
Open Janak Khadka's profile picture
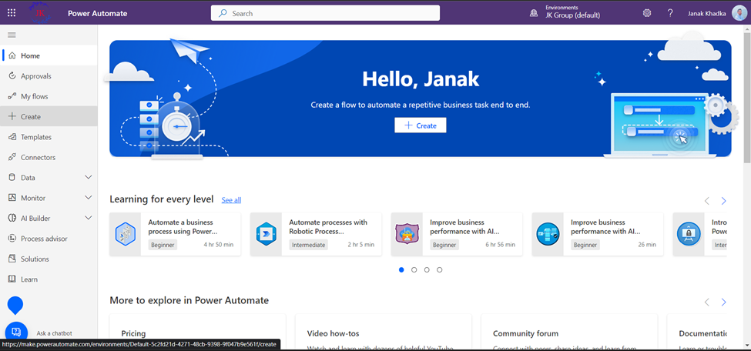tap(739, 13)
